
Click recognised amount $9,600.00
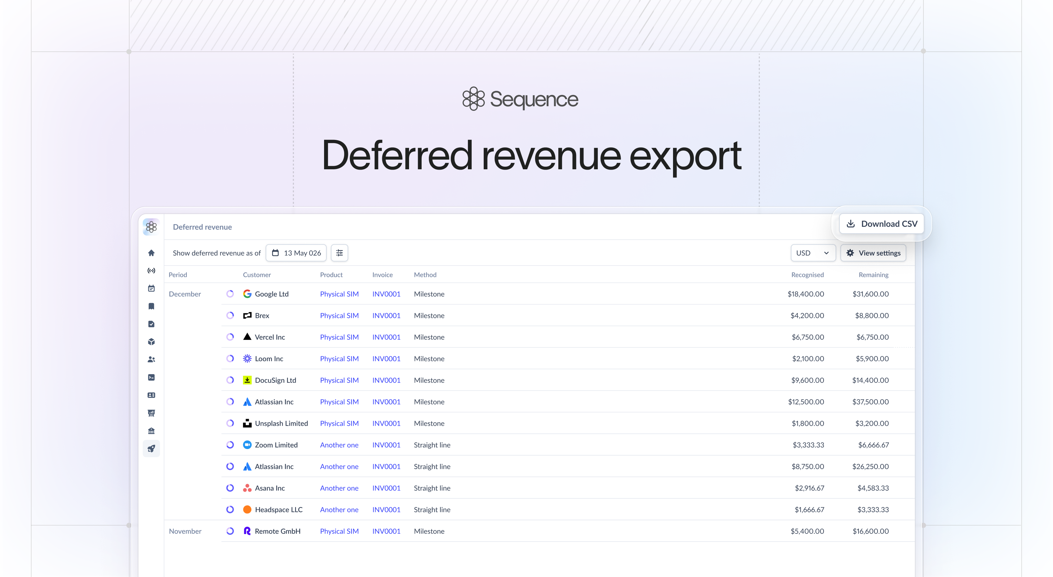(808, 380)
